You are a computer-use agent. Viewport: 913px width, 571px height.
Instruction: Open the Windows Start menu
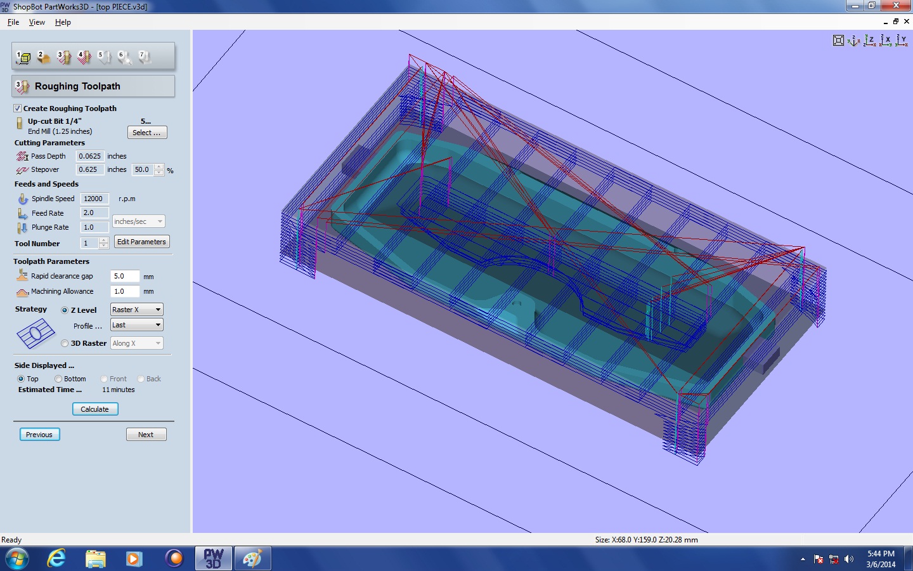tap(16, 558)
